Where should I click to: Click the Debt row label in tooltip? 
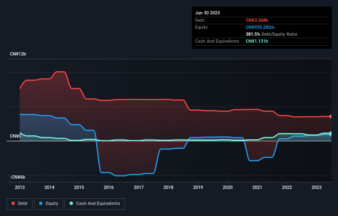point(200,20)
